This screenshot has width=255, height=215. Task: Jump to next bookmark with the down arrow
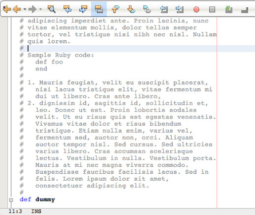[131, 9]
